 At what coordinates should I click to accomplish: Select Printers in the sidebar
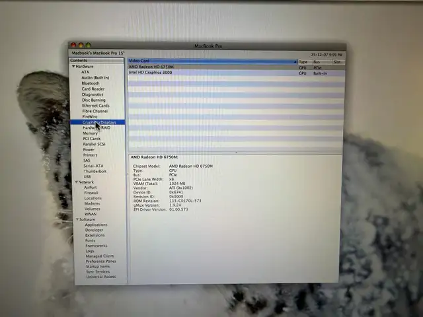(90, 155)
